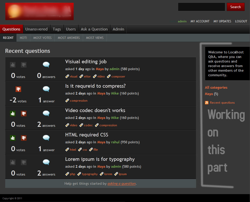The height and width of the screenshot is (202, 250).
Task: Open the Unanswered tab
Action: point(36,29)
